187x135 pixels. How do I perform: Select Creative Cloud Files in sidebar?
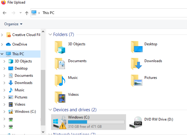tap(26, 35)
